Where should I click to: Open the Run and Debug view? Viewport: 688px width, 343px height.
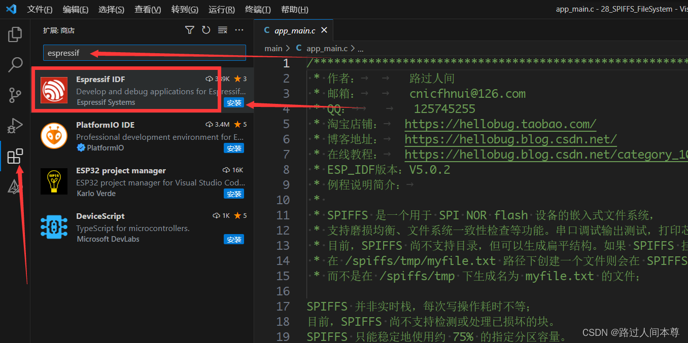pos(15,126)
